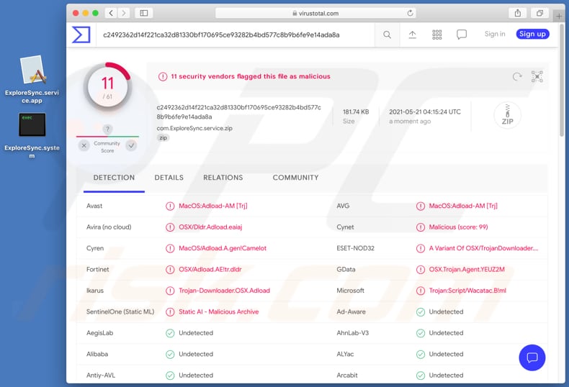The height and width of the screenshot is (387, 569).
Task: Click the Antiy-AVL vendor name
Action: 101,375
